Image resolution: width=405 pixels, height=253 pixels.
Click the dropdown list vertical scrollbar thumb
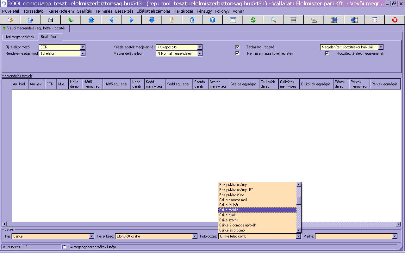click(x=299, y=201)
